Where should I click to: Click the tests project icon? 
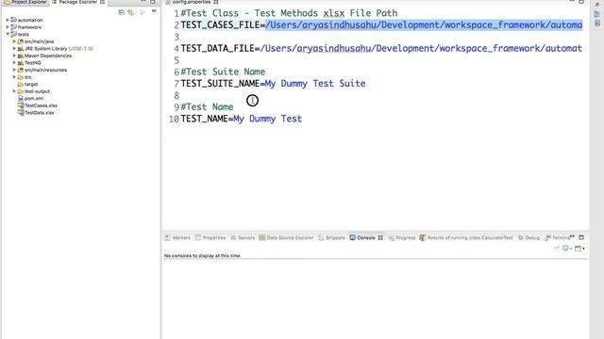pyautogui.click(x=13, y=34)
